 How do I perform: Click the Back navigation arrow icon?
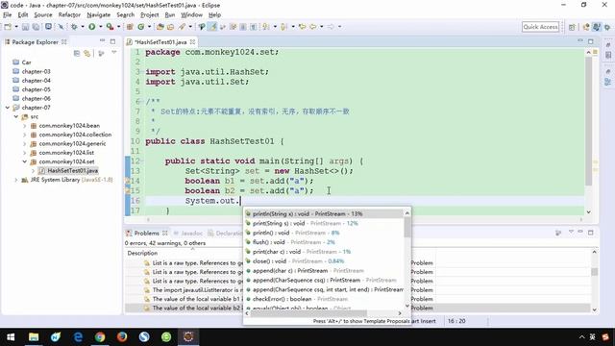click(313, 27)
